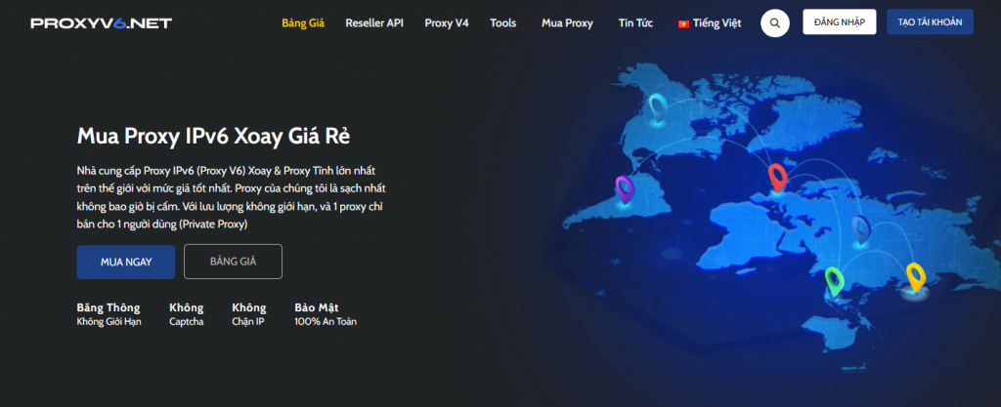Go to Proxy V4 page
The height and width of the screenshot is (407, 1001).
(447, 22)
